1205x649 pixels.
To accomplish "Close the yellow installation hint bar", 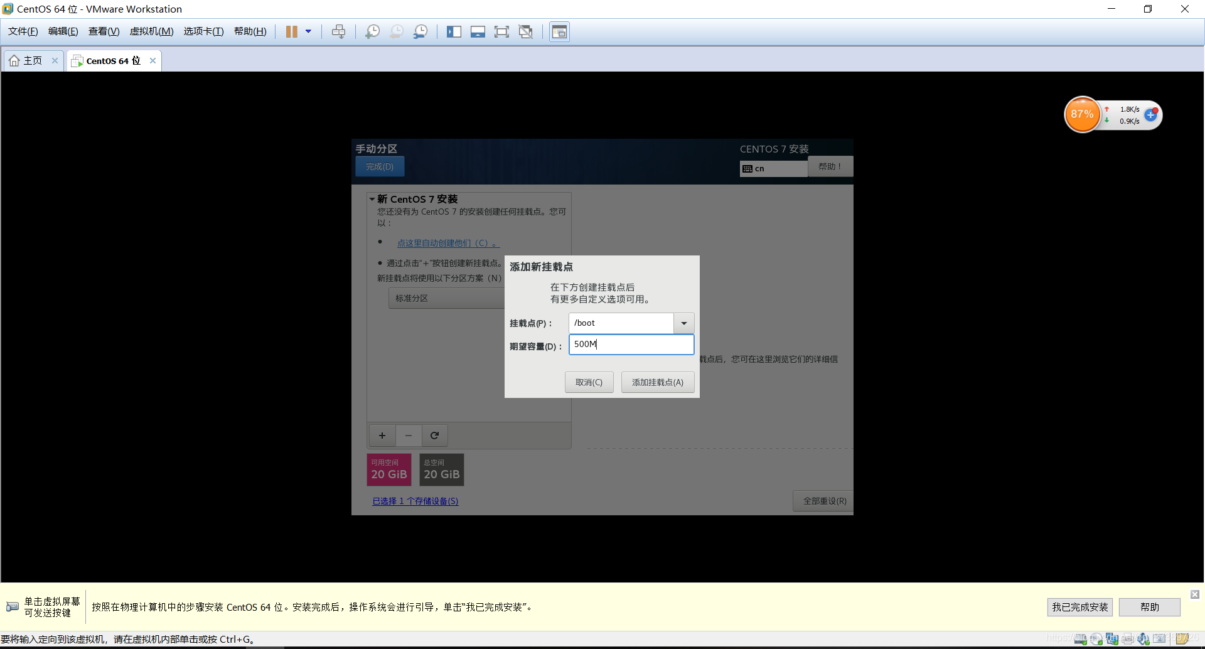I will pyautogui.click(x=1195, y=594).
